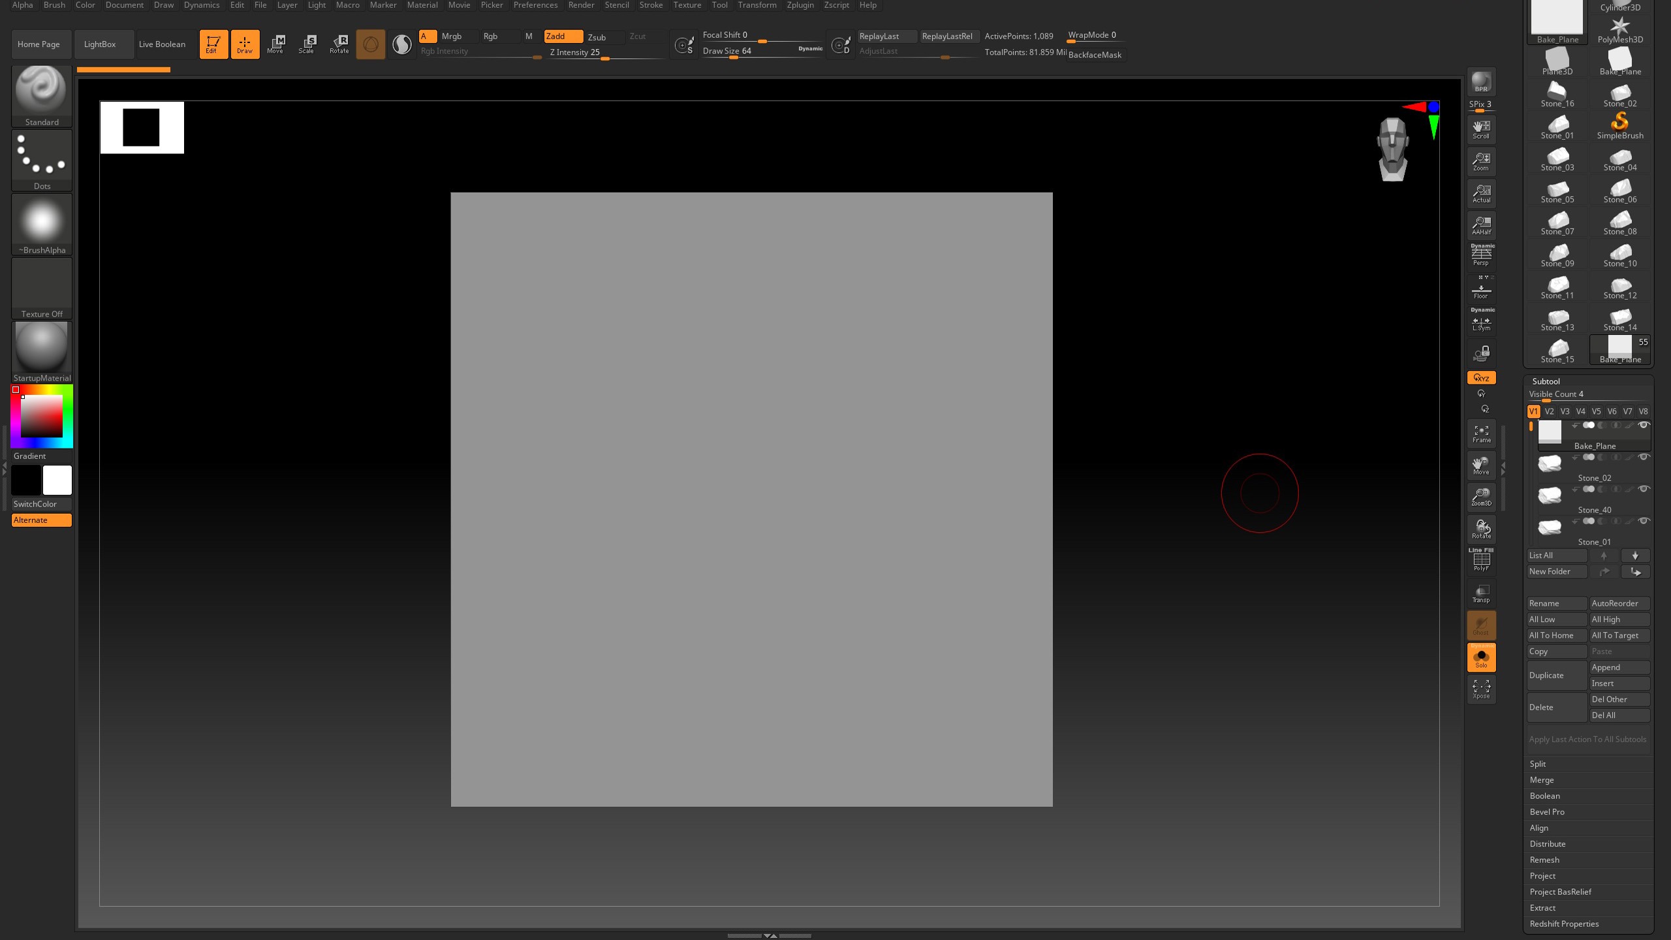Click the white secondary color swatch
The image size is (1671, 940).
(x=57, y=480)
